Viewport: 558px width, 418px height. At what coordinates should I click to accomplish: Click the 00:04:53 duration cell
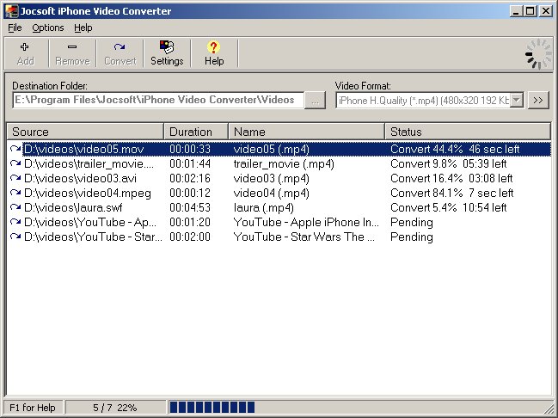[190, 207]
